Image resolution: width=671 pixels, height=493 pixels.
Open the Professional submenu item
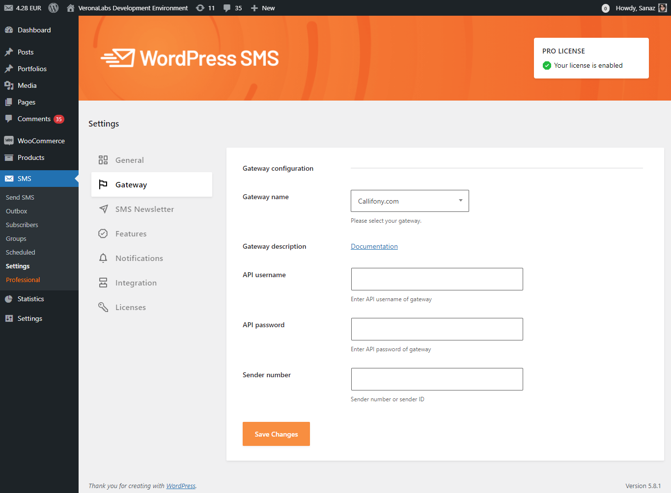tap(23, 280)
